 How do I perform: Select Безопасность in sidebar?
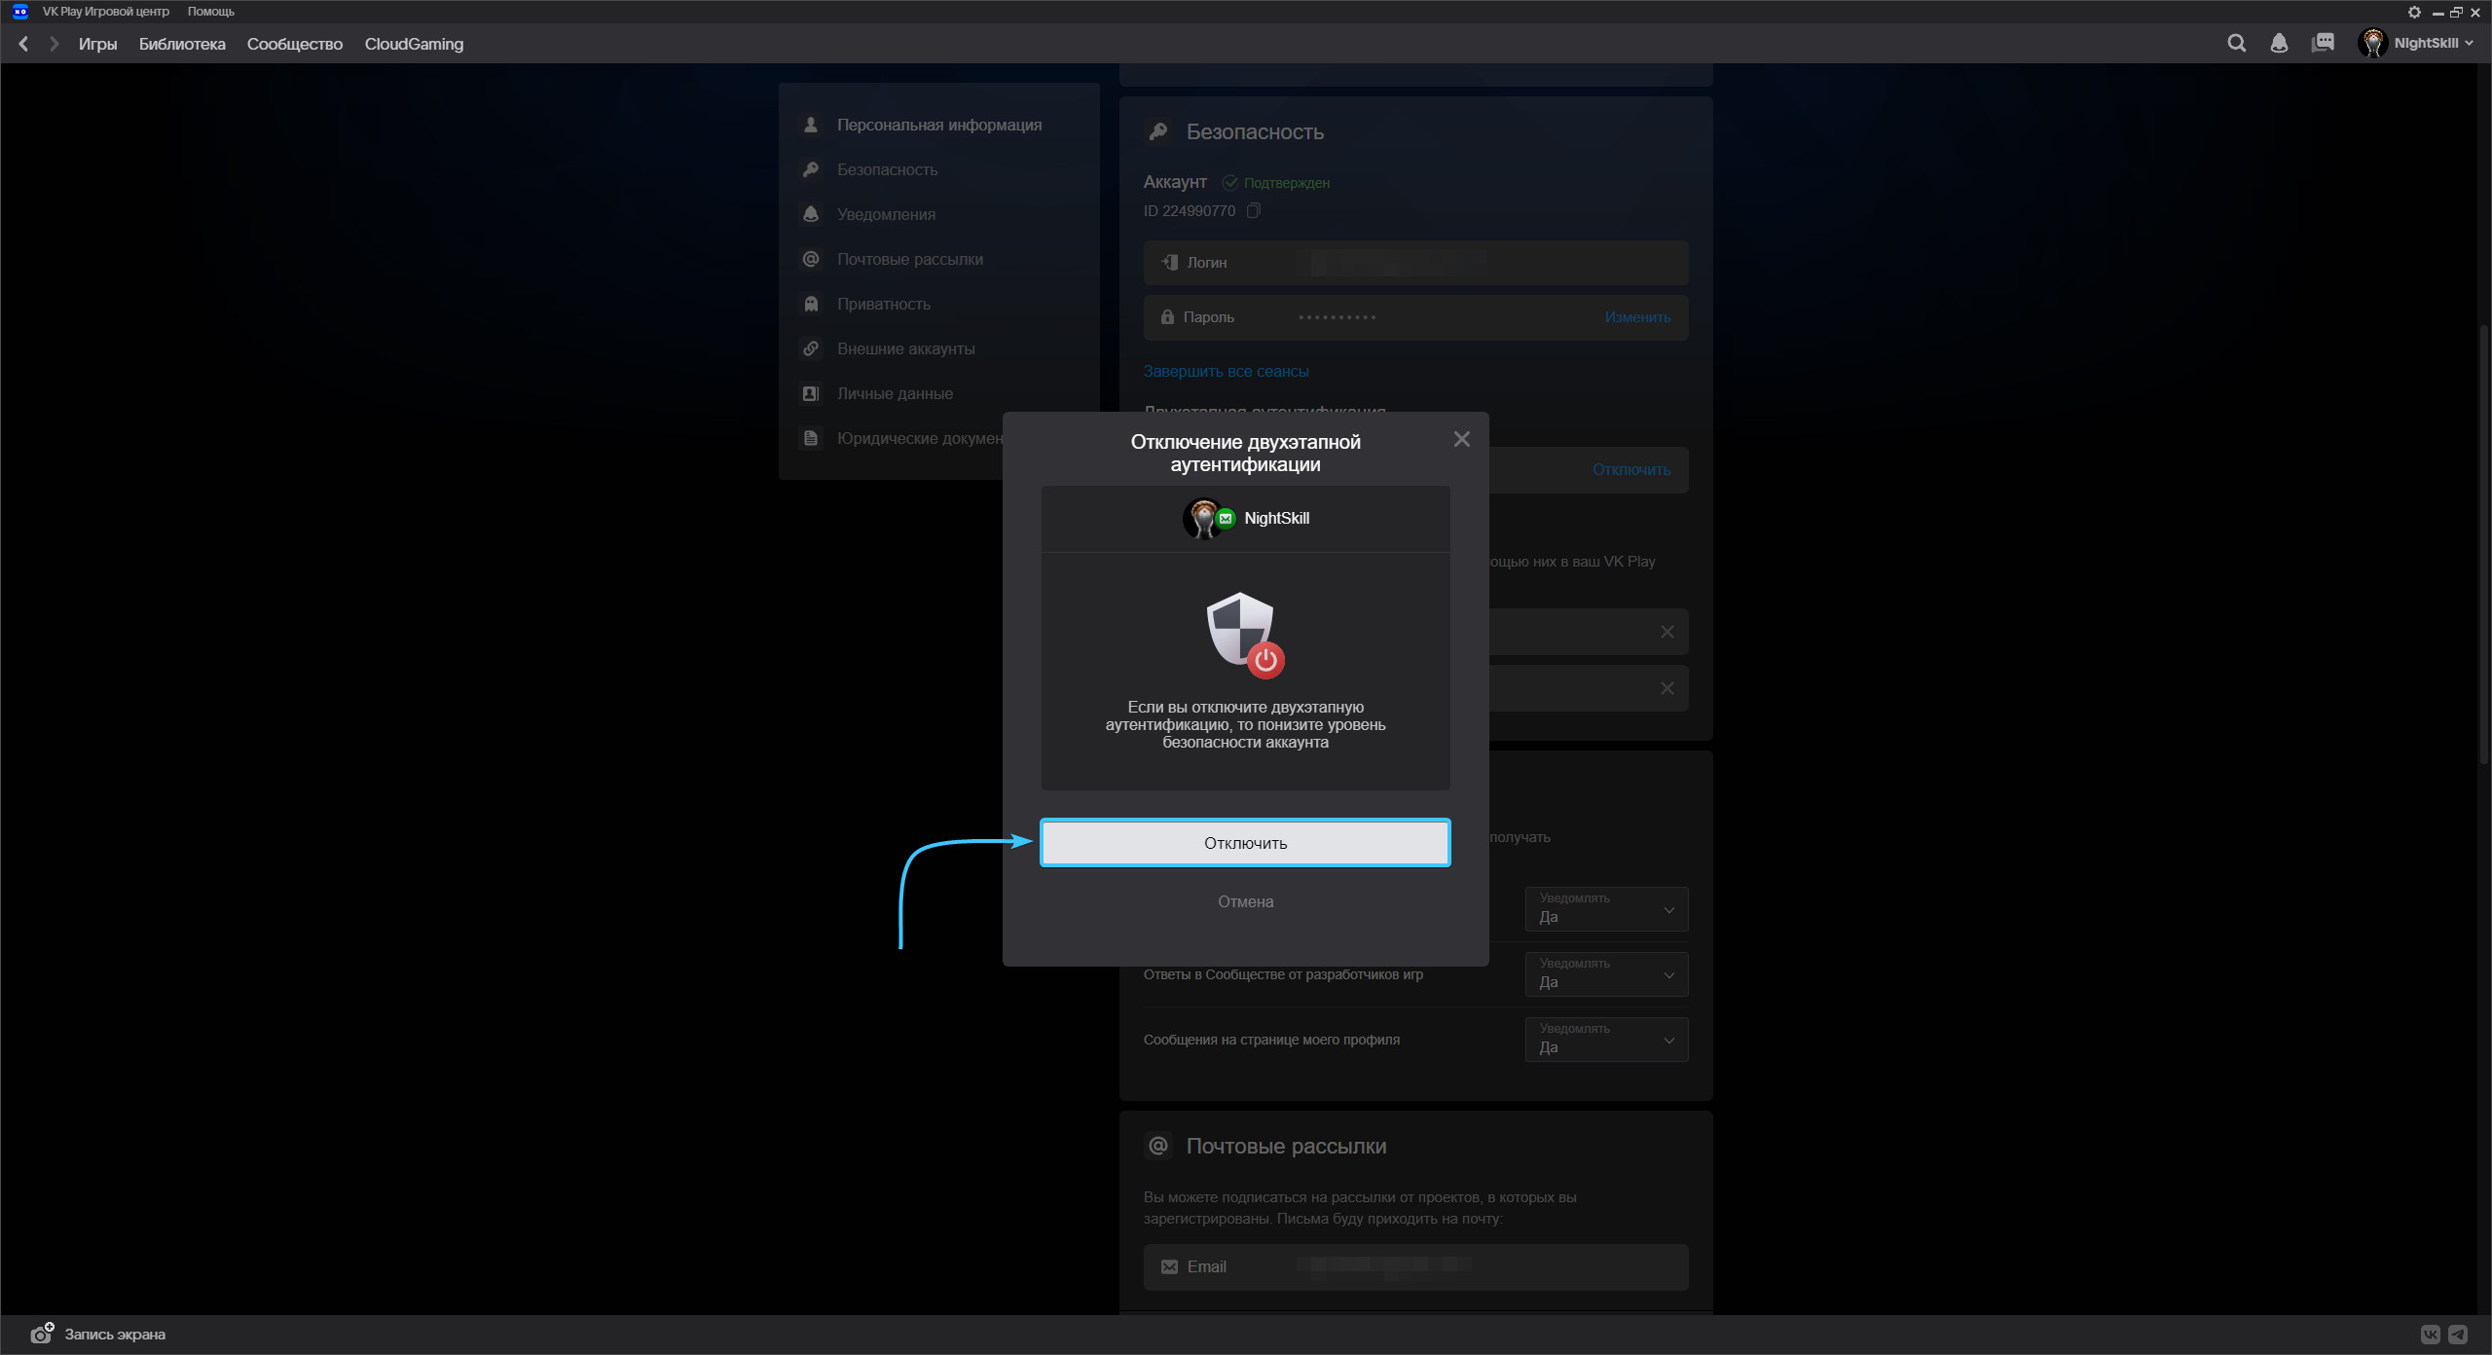coord(887,169)
